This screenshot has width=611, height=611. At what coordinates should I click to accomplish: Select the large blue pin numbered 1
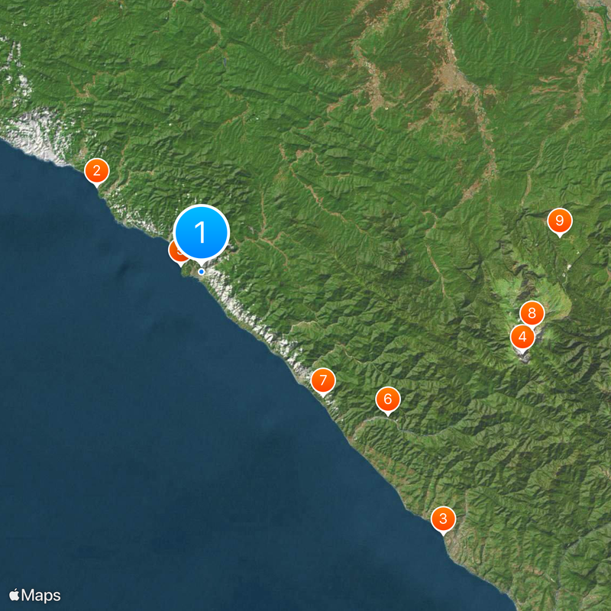point(201,232)
